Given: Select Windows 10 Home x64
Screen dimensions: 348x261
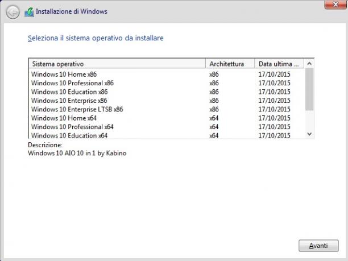Looking at the screenshot, I should (x=166, y=118).
